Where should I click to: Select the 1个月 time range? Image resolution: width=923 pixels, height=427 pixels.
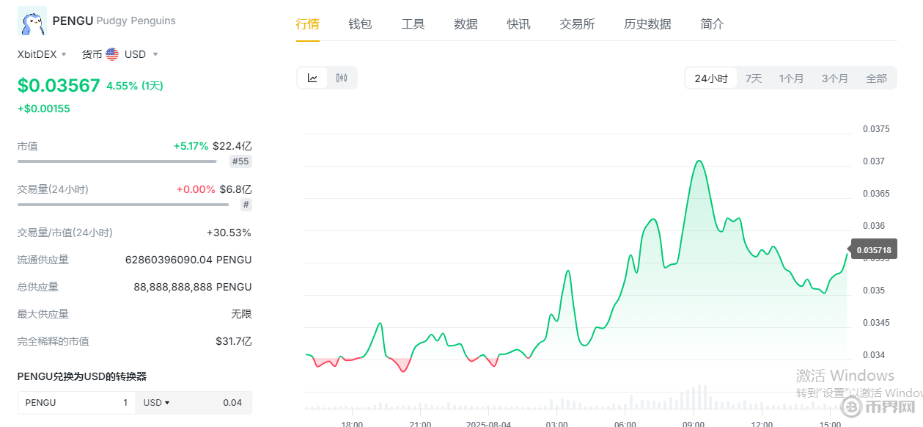[792, 79]
